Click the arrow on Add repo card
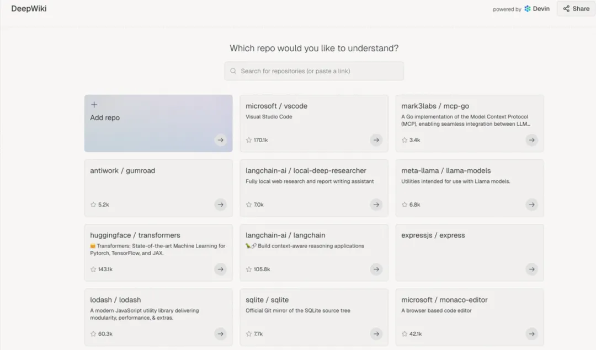The image size is (596, 350). click(220, 140)
